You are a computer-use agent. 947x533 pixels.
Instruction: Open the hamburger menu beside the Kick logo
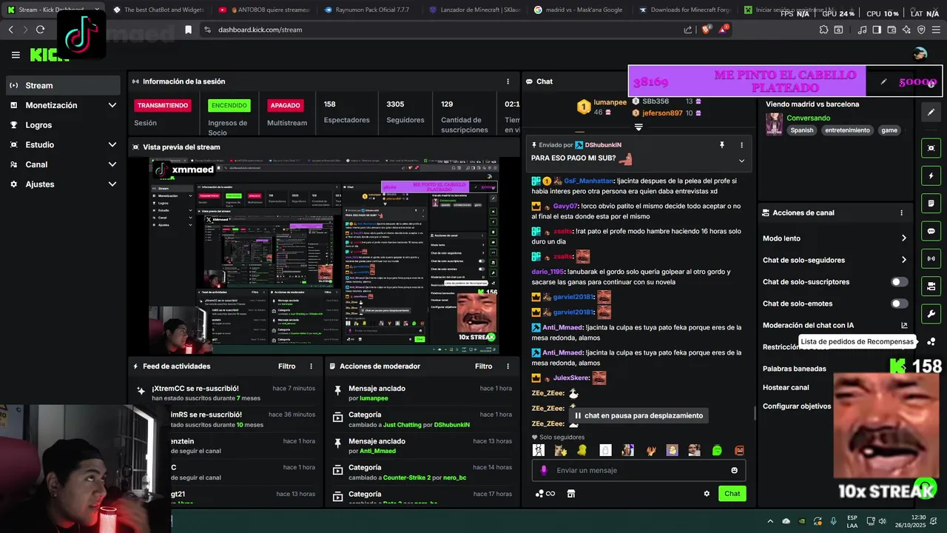(16, 55)
